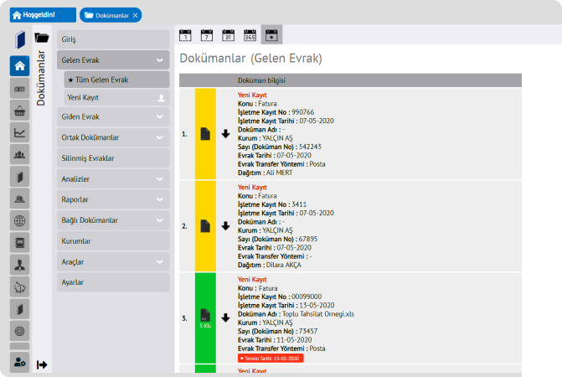Click green status bar of row 3
The height and width of the screenshot is (377, 562).
[x=205, y=318]
